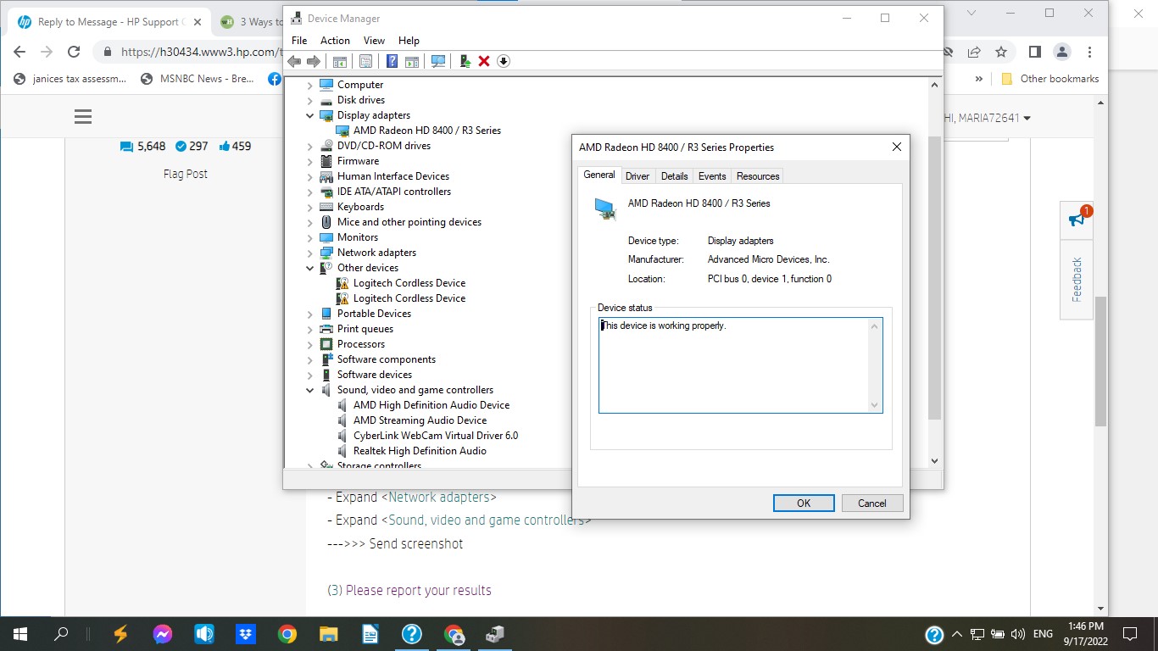Click the Update device driver toolbar icon
Viewport: 1158px width, 651px height.
464,60
